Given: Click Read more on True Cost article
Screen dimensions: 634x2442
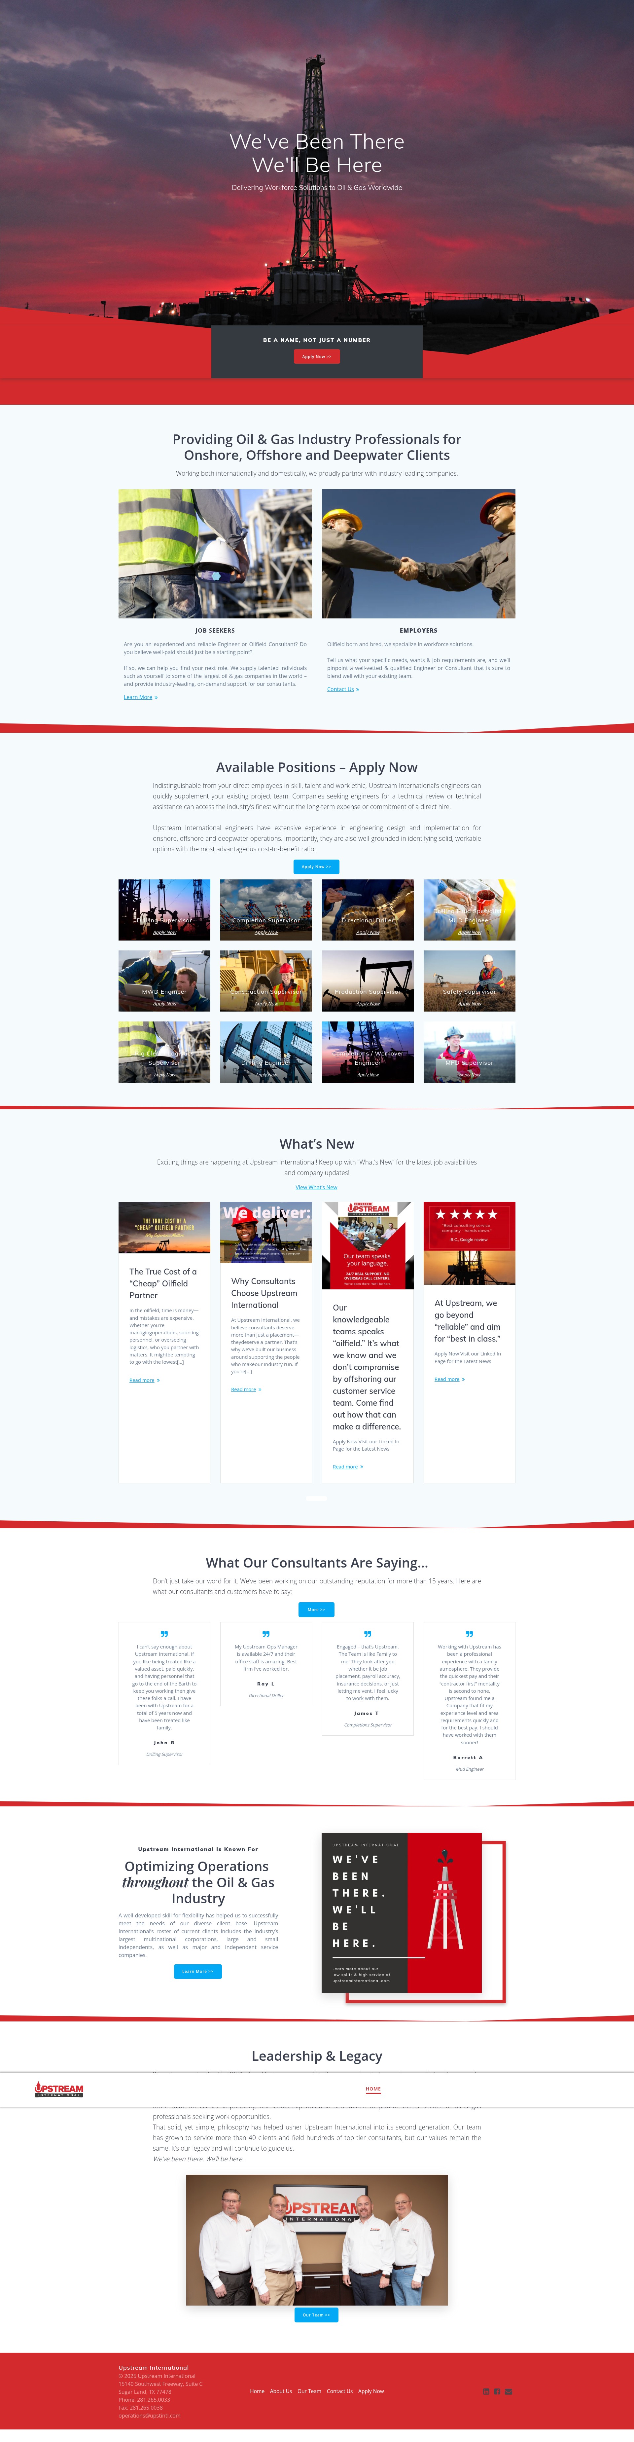Looking at the screenshot, I should click(144, 1380).
